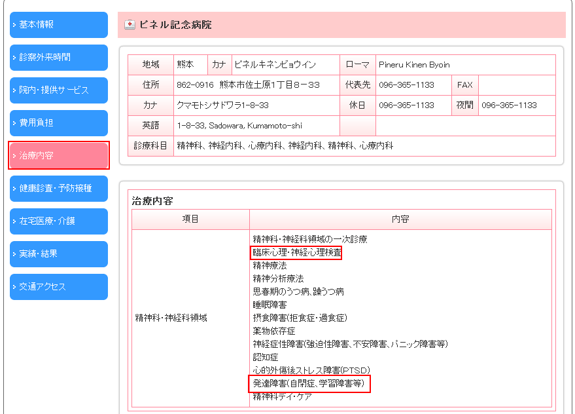Click the hospital icon beside ビネル記念病院
The image size is (575, 414).
coord(130,25)
